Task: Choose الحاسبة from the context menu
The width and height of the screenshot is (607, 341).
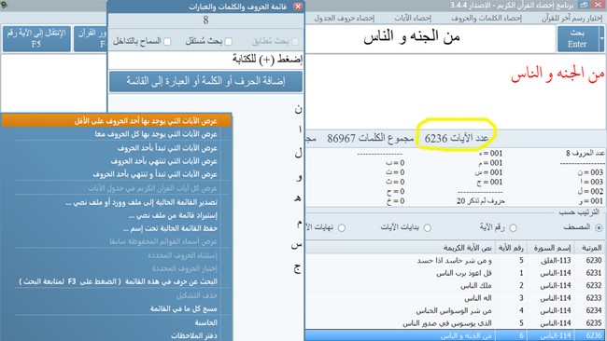Action: coord(205,322)
